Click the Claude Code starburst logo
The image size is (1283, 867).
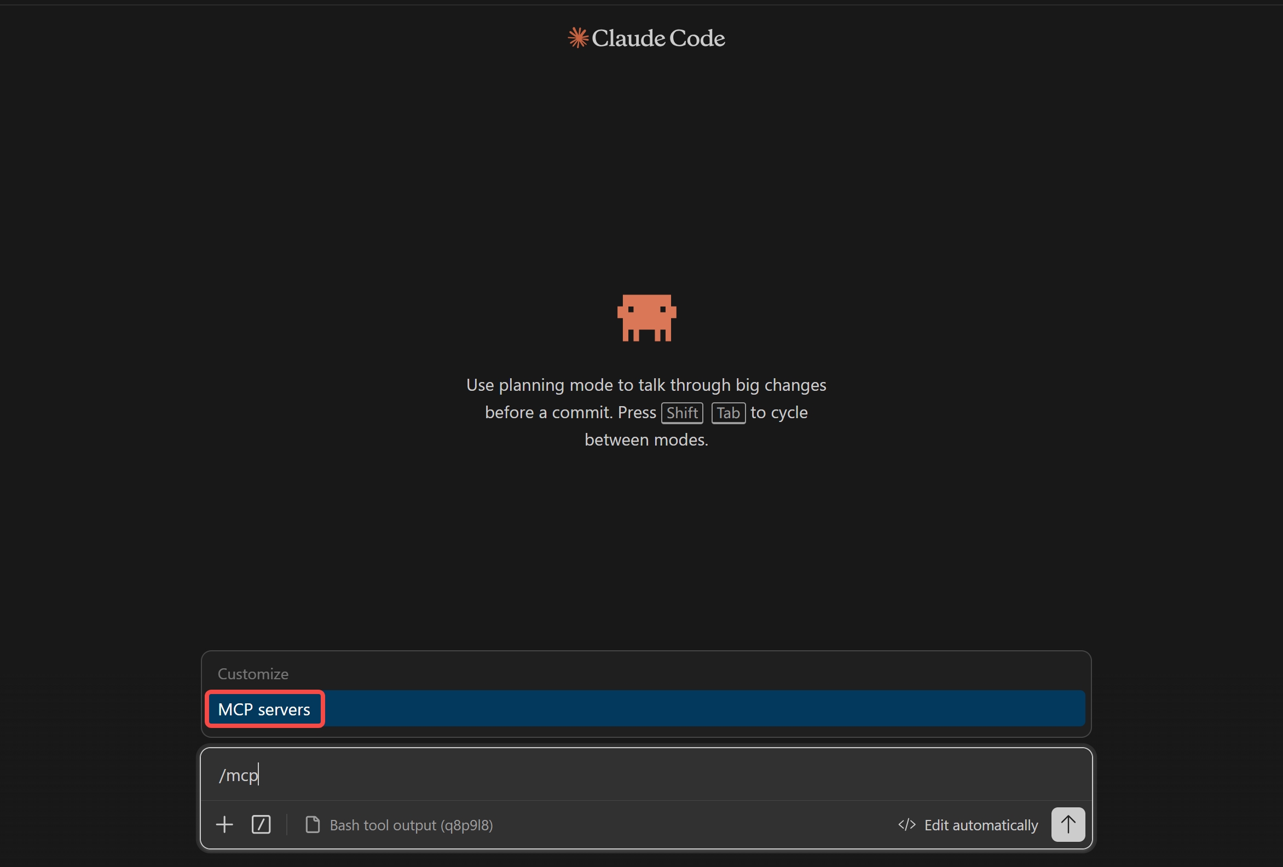coord(578,38)
